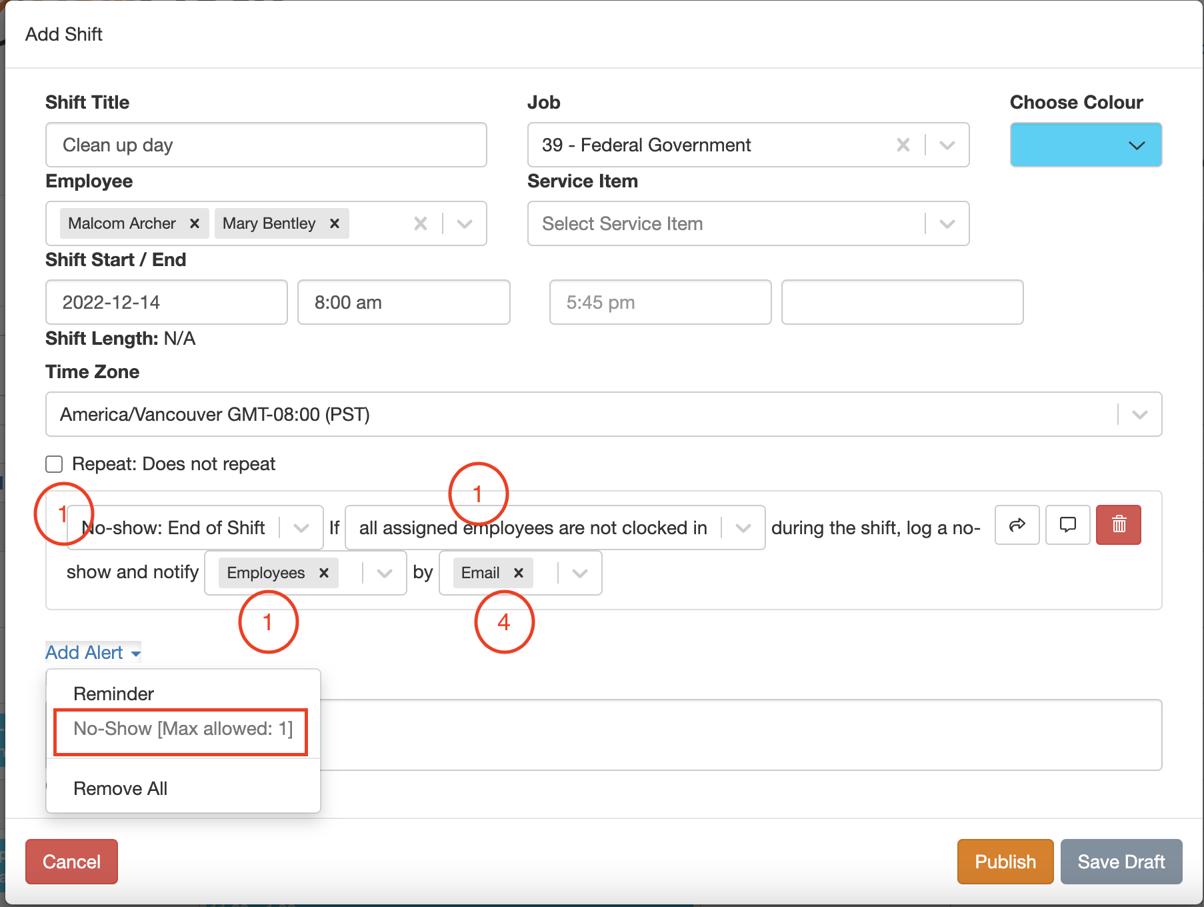Clear the 39 - Federal Government job selection
The width and height of the screenshot is (1204, 907).
[903, 145]
